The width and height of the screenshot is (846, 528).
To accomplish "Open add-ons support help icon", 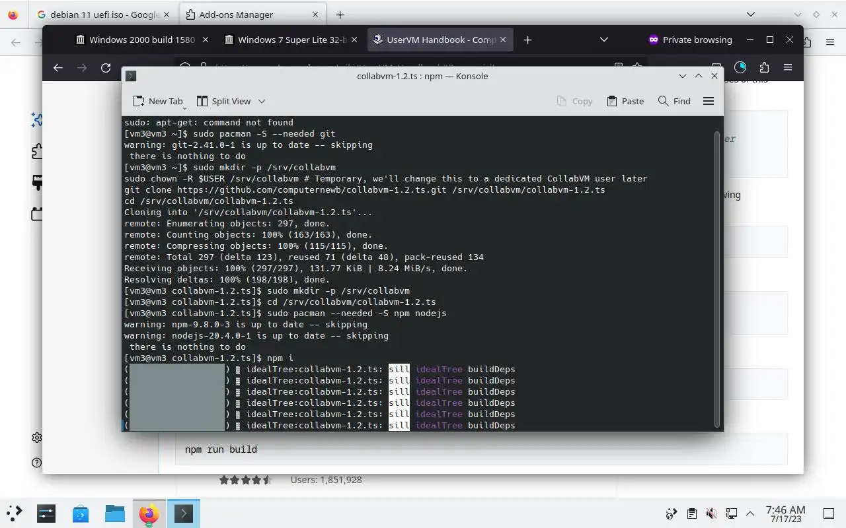I will pyautogui.click(x=37, y=463).
